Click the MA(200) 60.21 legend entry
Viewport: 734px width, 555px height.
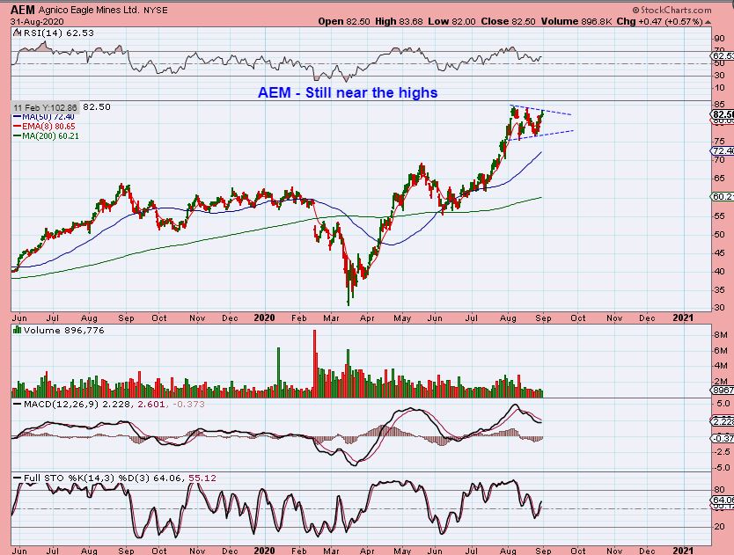click(46, 136)
